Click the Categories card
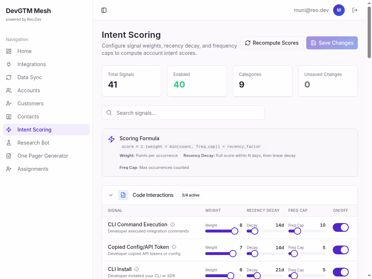The height and width of the screenshot is (279, 372). [263, 81]
